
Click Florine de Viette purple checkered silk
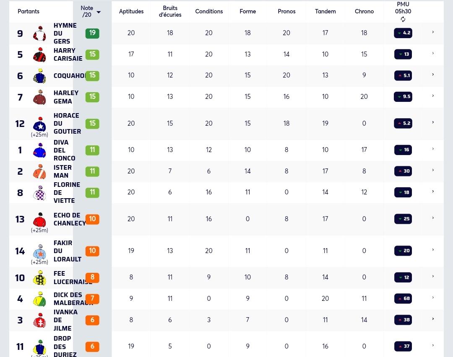point(39,193)
